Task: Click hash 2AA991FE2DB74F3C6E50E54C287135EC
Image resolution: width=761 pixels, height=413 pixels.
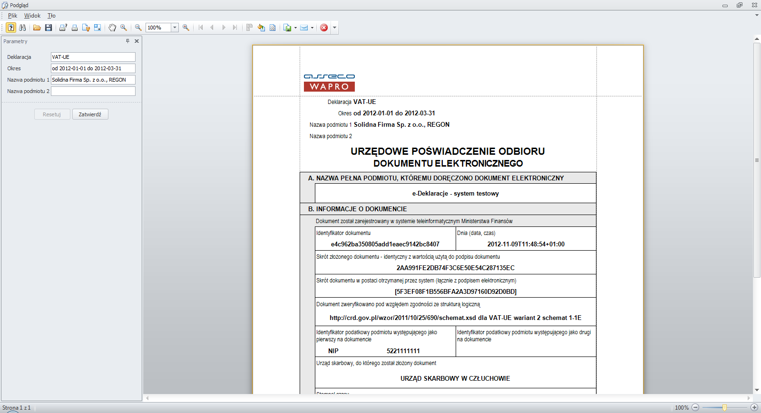Action: (456, 268)
